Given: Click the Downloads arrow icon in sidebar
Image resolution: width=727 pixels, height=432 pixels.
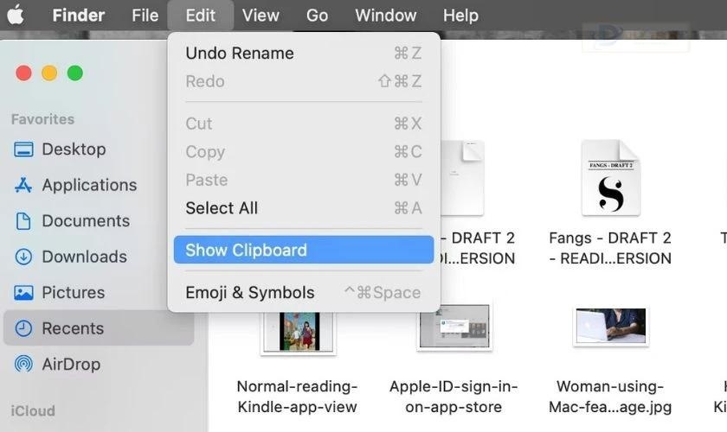Looking at the screenshot, I should coord(23,257).
